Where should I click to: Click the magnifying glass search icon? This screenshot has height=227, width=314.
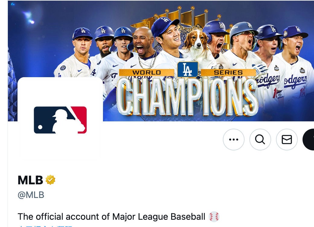[x=260, y=140]
